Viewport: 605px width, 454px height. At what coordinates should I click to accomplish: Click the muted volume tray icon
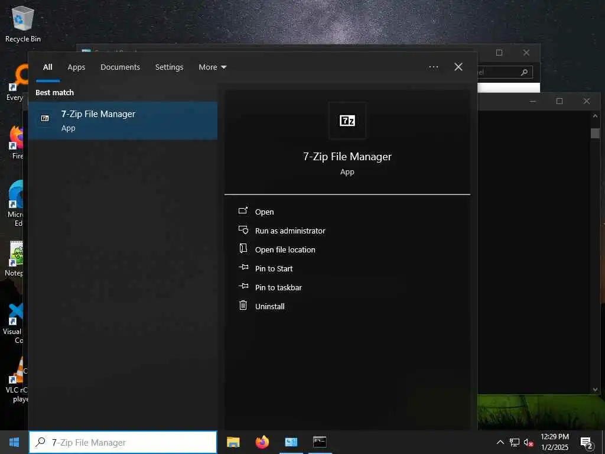529,442
